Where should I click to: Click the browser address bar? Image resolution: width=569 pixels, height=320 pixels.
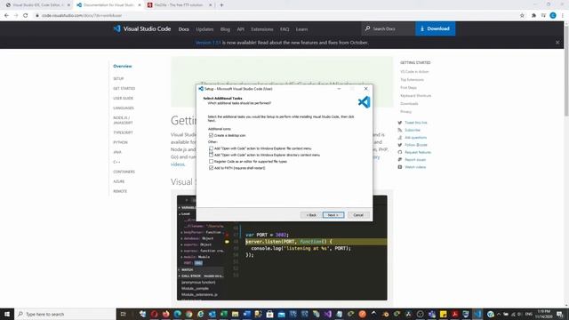click(276, 16)
